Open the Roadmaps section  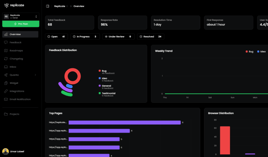(x=16, y=50)
